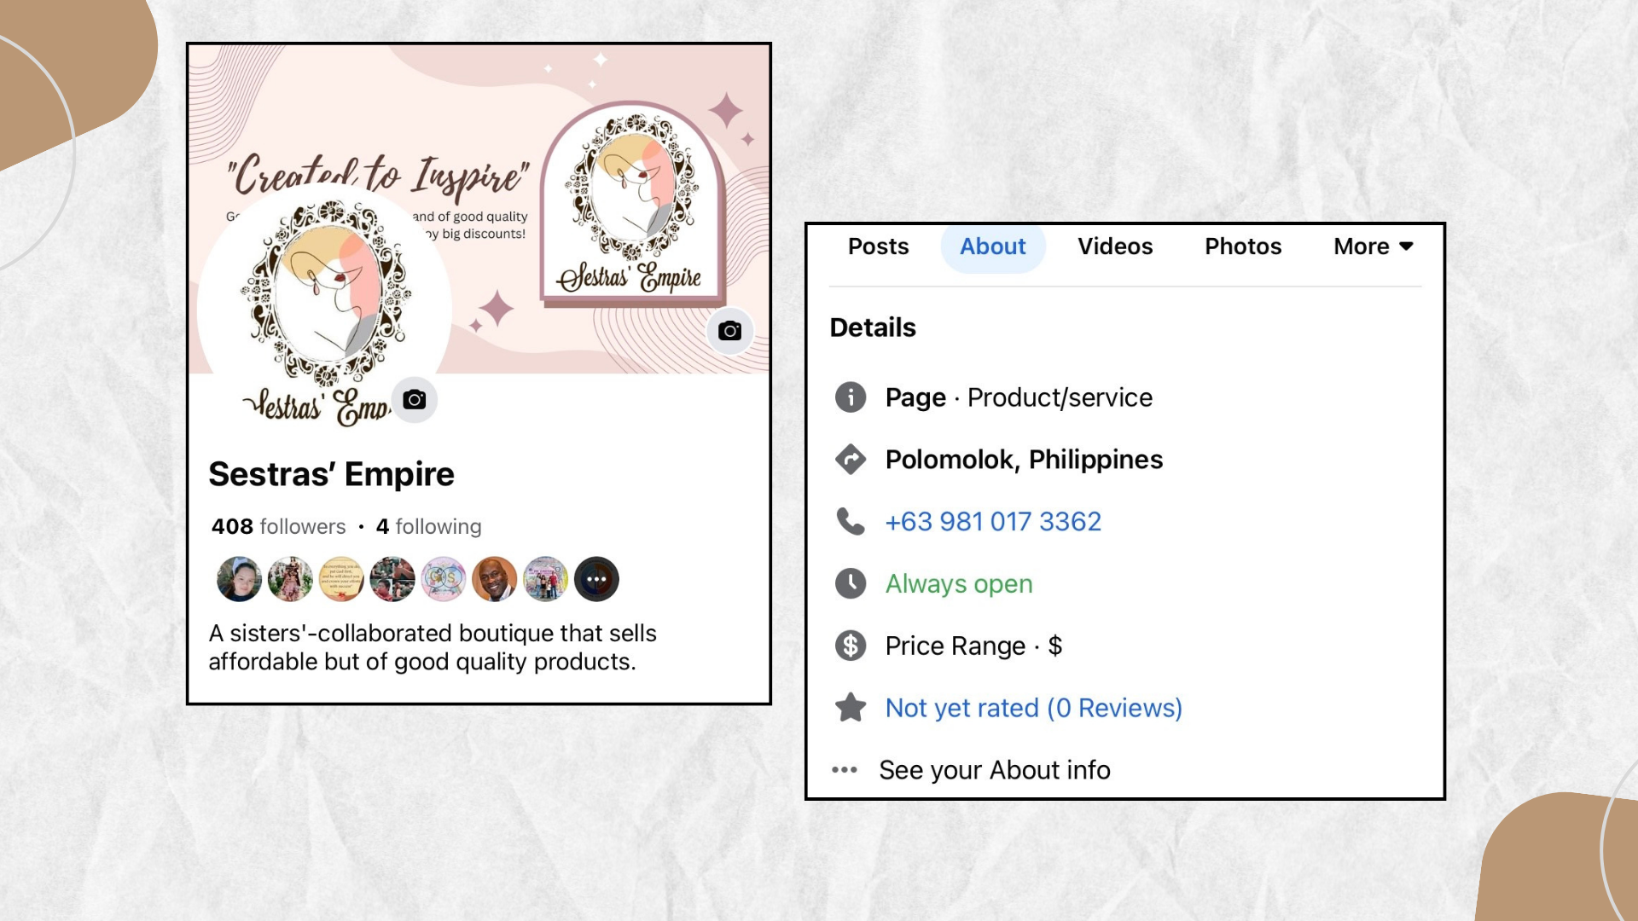Click the cover photo camera icon
Image resolution: width=1638 pixels, height=921 pixels.
click(729, 331)
